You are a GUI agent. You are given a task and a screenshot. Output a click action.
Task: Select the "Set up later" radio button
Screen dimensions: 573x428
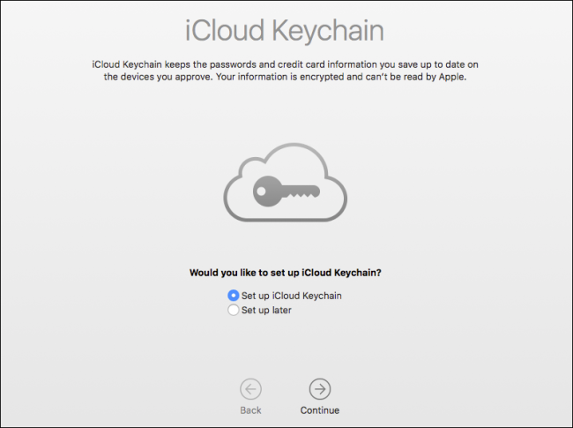point(233,311)
